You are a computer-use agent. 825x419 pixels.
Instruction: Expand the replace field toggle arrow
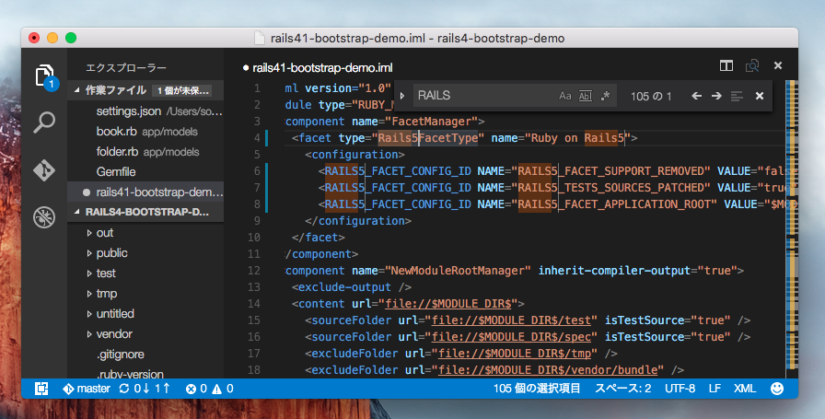pyautogui.click(x=401, y=96)
